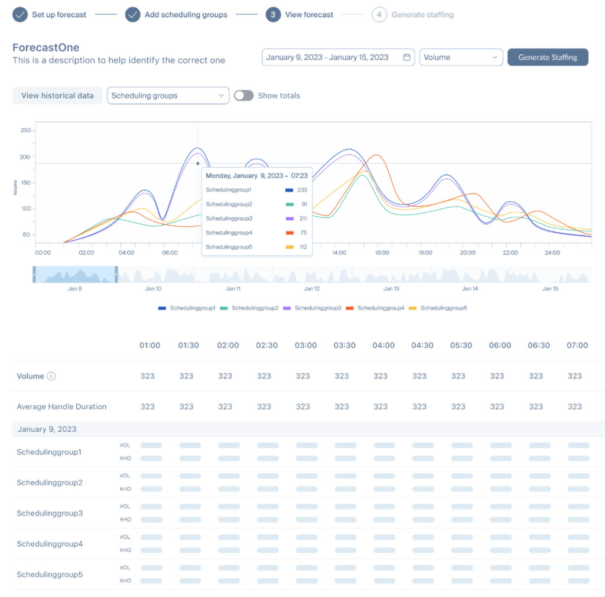Expand the Scheduling groups dropdown
Viewport: 605px width, 597px height.
point(168,96)
